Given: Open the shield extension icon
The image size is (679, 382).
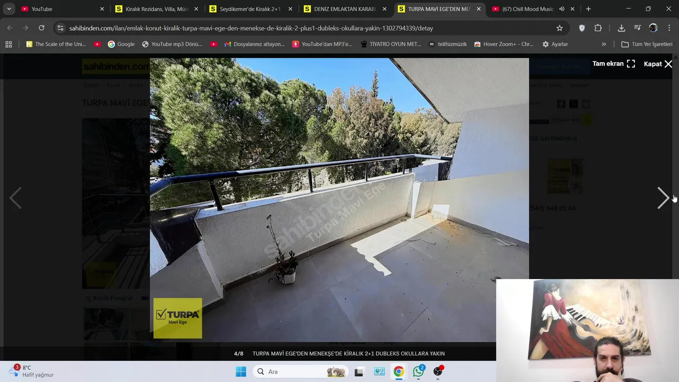Looking at the screenshot, I should pyautogui.click(x=582, y=28).
